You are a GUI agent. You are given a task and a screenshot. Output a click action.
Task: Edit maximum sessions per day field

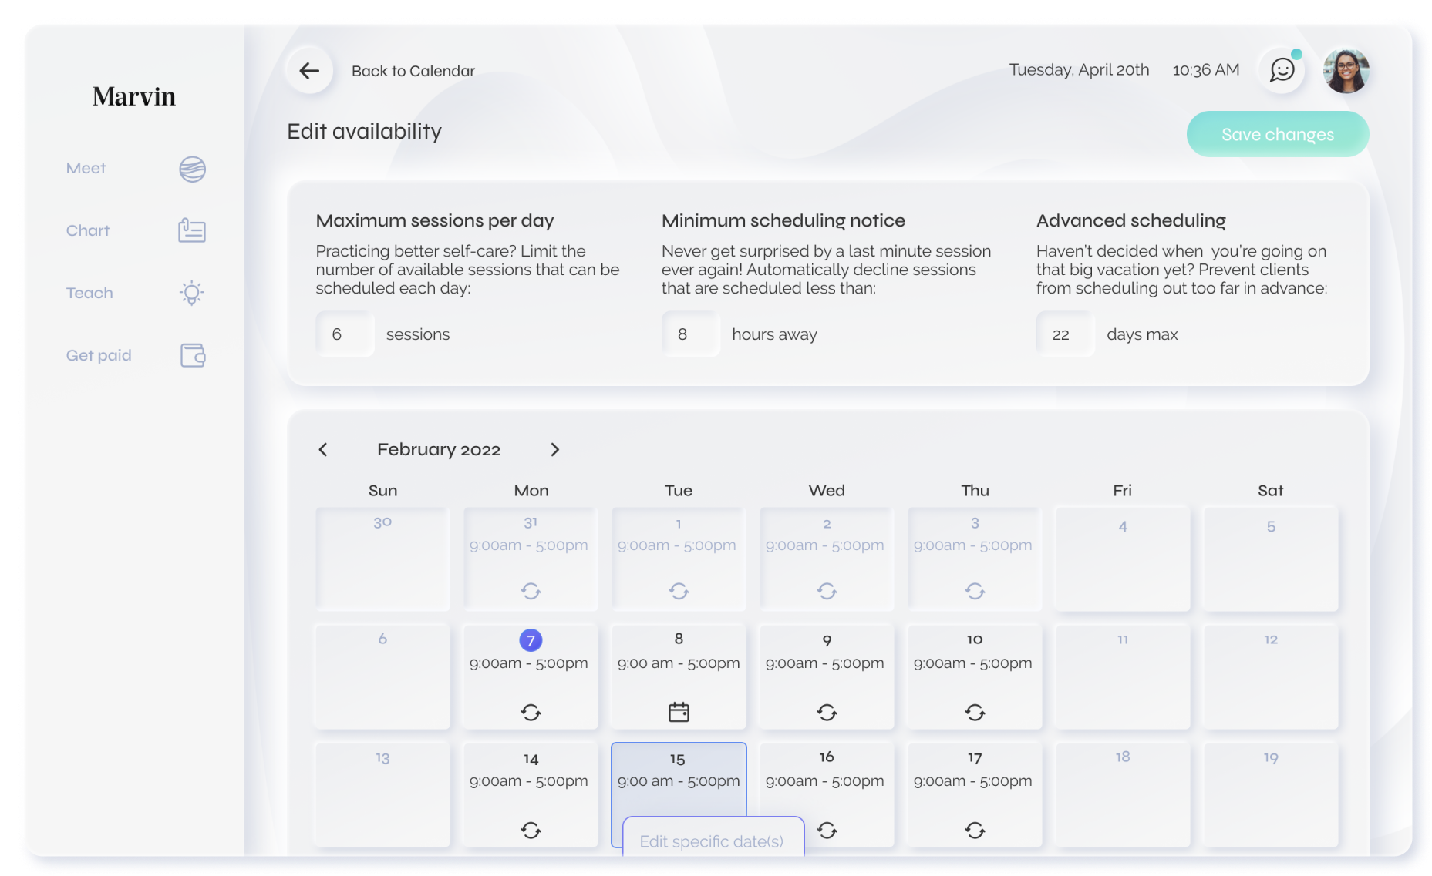(x=345, y=334)
